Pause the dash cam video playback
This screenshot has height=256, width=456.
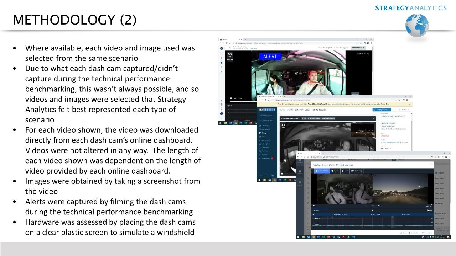[372, 206]
